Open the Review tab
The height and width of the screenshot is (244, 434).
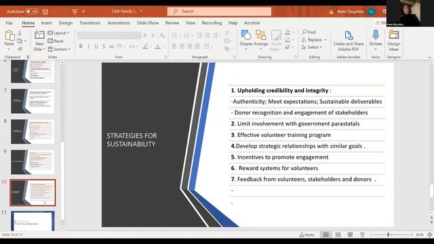click(x=172, y=23)
